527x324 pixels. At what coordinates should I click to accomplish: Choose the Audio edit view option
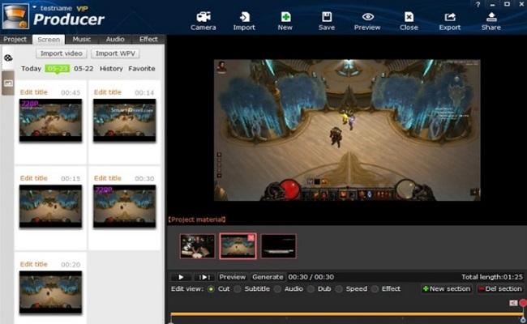[278, 289]
